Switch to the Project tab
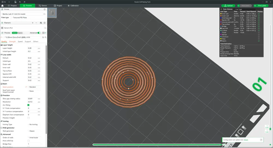The image size is (273, 148). click(58, 5)
